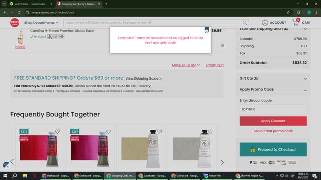Open File Explorer from taskbar

point(25,176)
